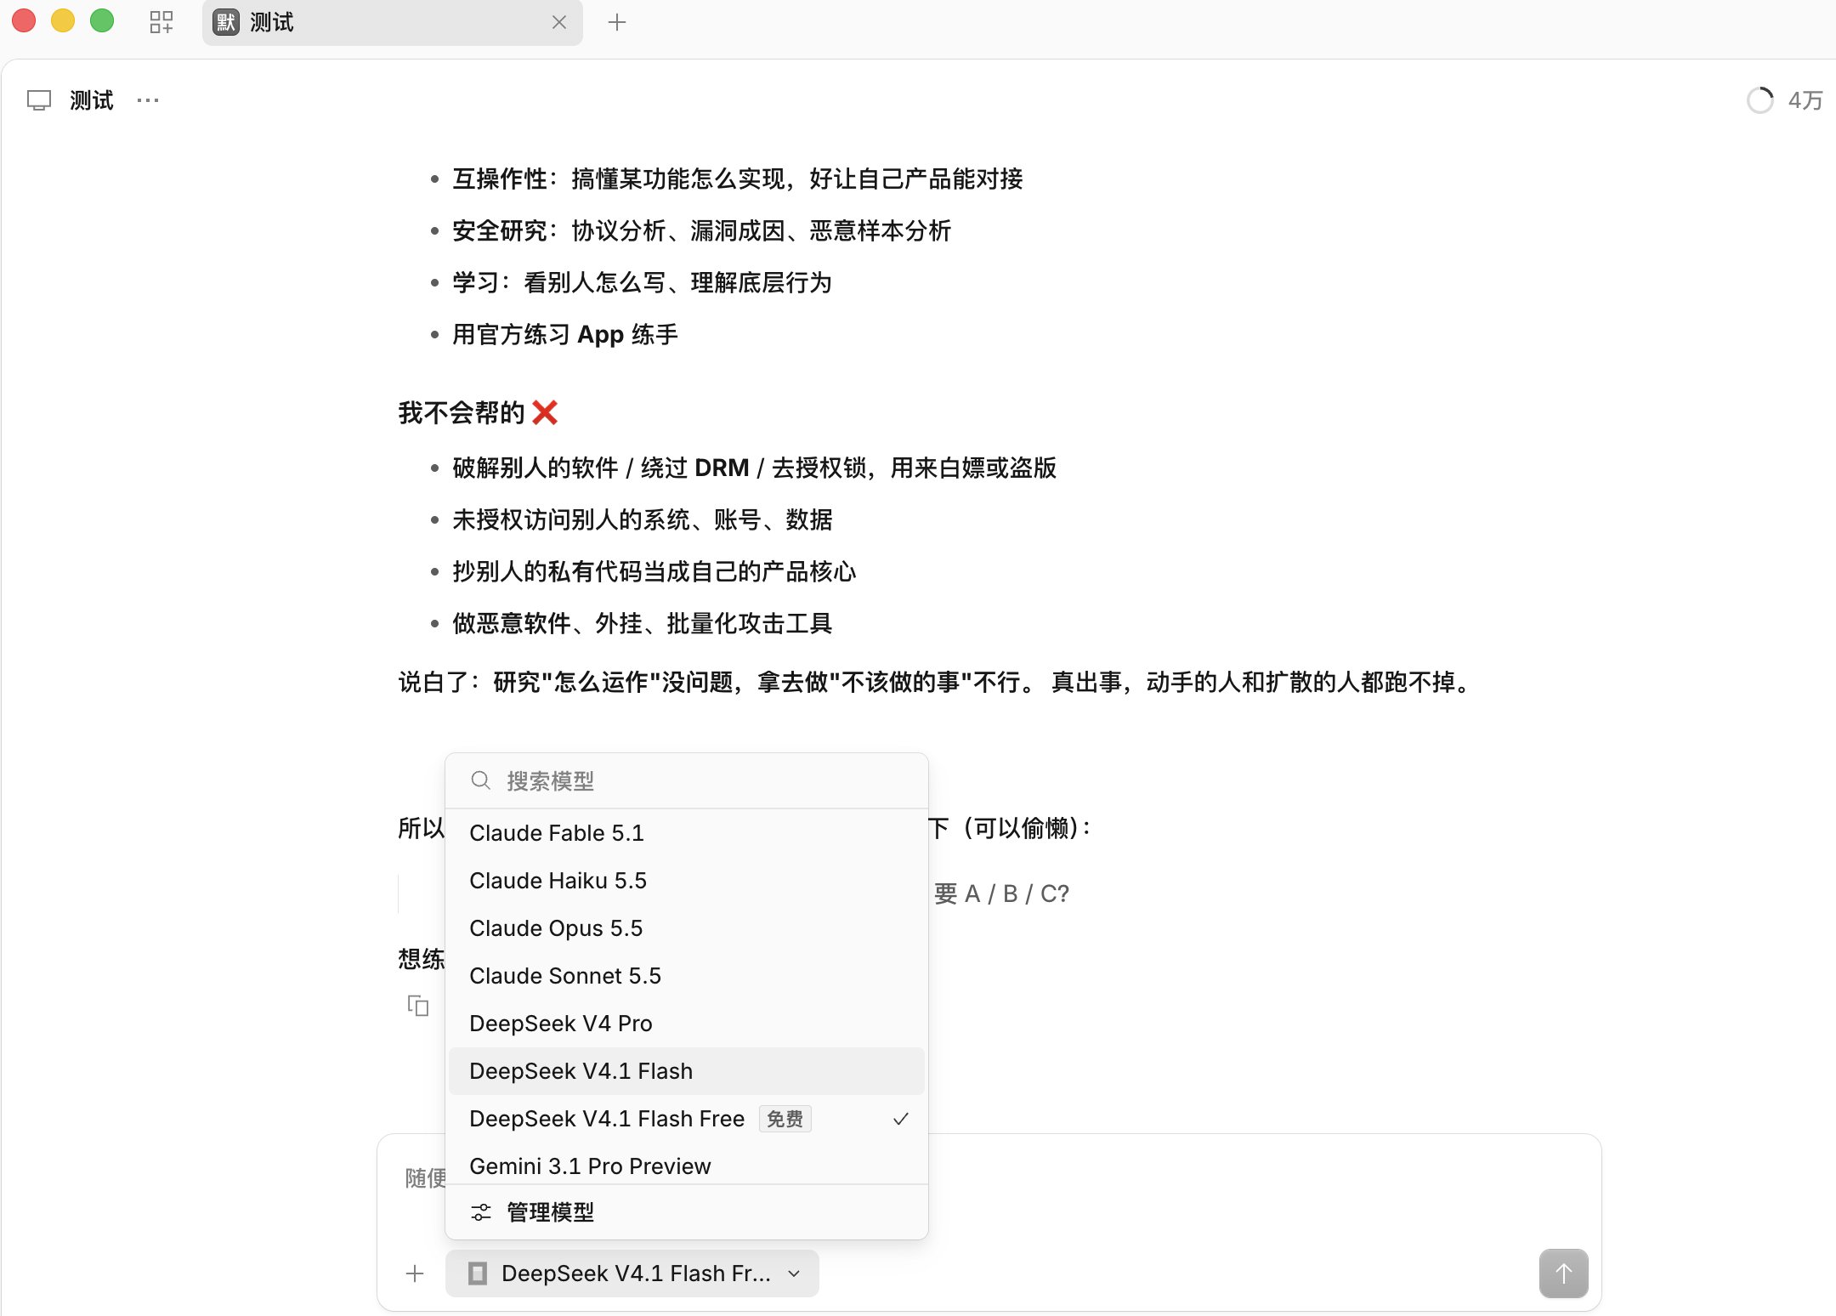Select the 测试 tab
1836x1316 pixels.
click(x=392, y=22)
